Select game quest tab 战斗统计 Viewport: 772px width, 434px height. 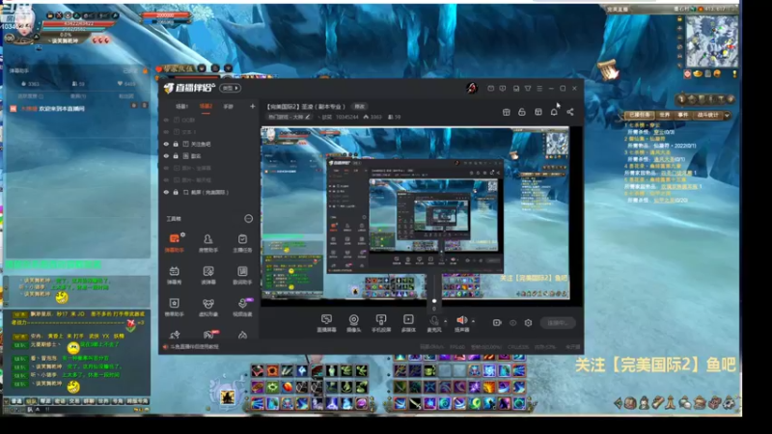[708, 115]
